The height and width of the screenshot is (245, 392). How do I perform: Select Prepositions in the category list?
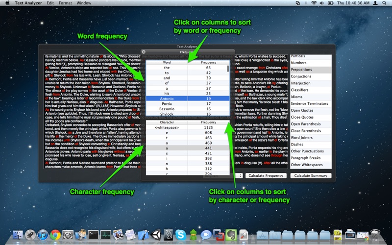tap(311, 70)
